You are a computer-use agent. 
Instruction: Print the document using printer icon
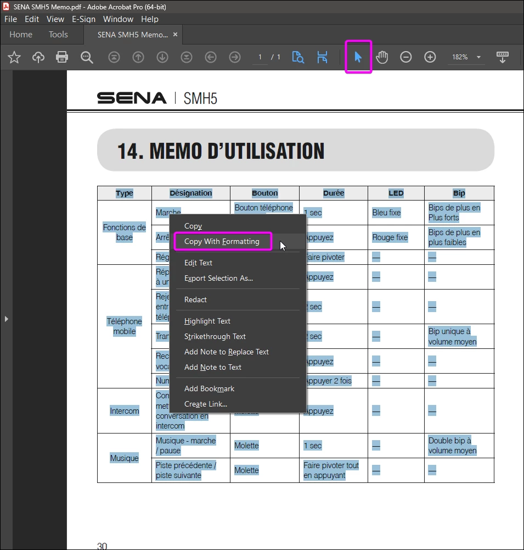pyautogui.click(x=62, y=57)
